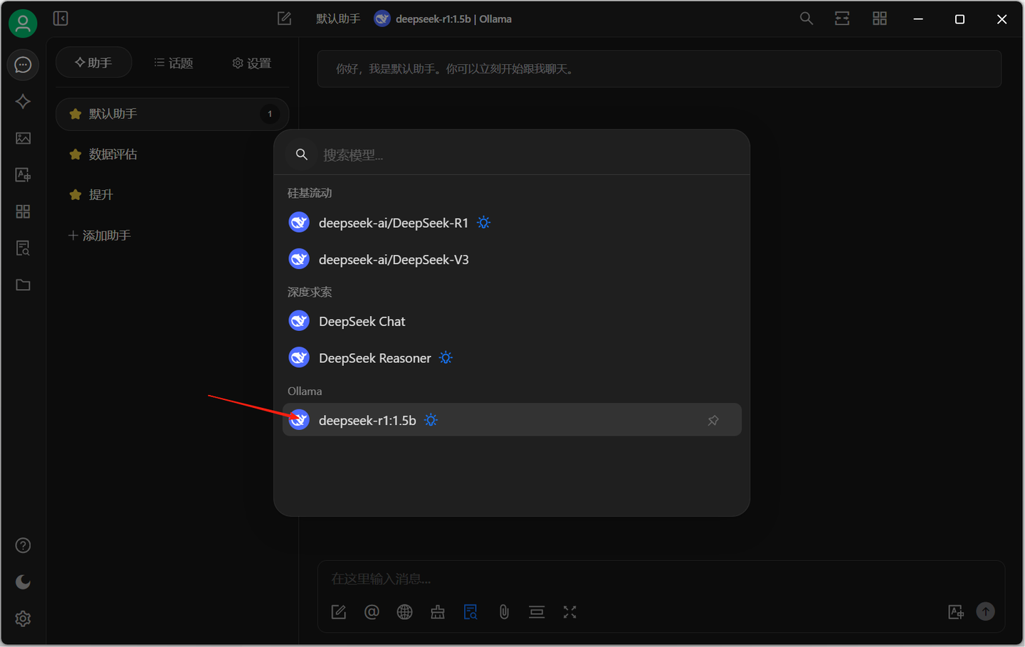
Task: Open the help question mark icon
Action: pyautogui.click(x=23, y=545)
